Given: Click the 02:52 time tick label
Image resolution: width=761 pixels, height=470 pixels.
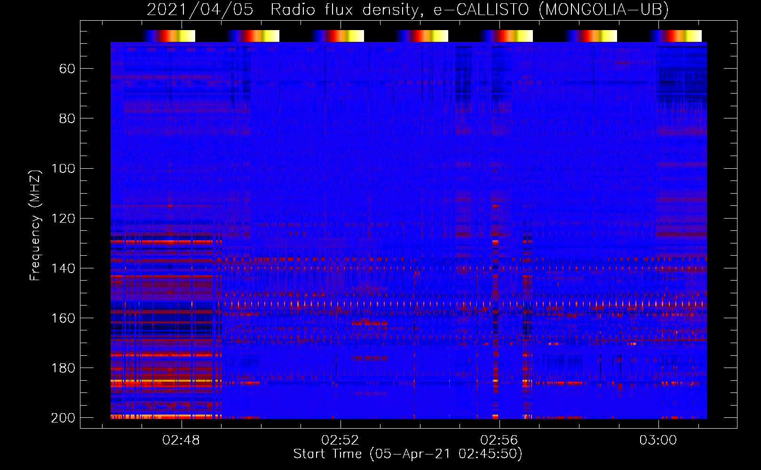Looking at the screenshot, I should (x=340, y=440).
